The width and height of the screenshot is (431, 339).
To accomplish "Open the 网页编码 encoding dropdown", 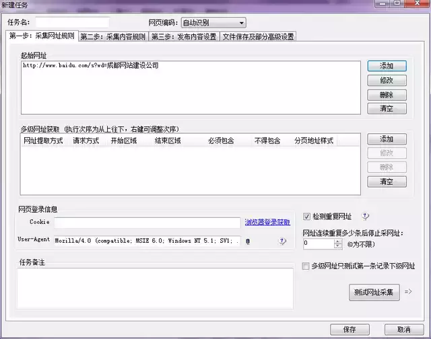I will pos(213,23).
